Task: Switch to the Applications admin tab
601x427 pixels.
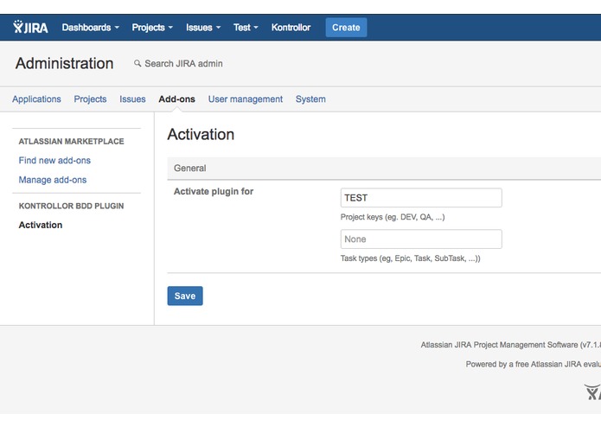Action: [x=36, y=99]
